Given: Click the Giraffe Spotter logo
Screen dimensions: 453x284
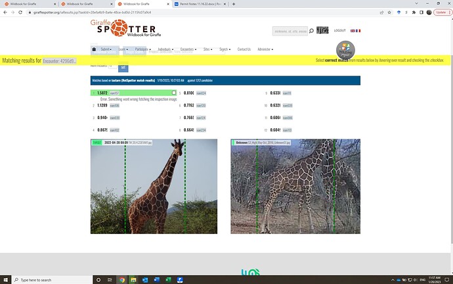Looking at the screenshot, I should [x=125, y=28].
